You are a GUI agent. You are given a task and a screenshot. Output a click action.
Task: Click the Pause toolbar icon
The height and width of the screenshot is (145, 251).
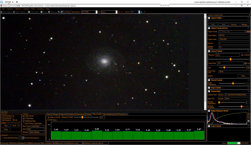41,12
